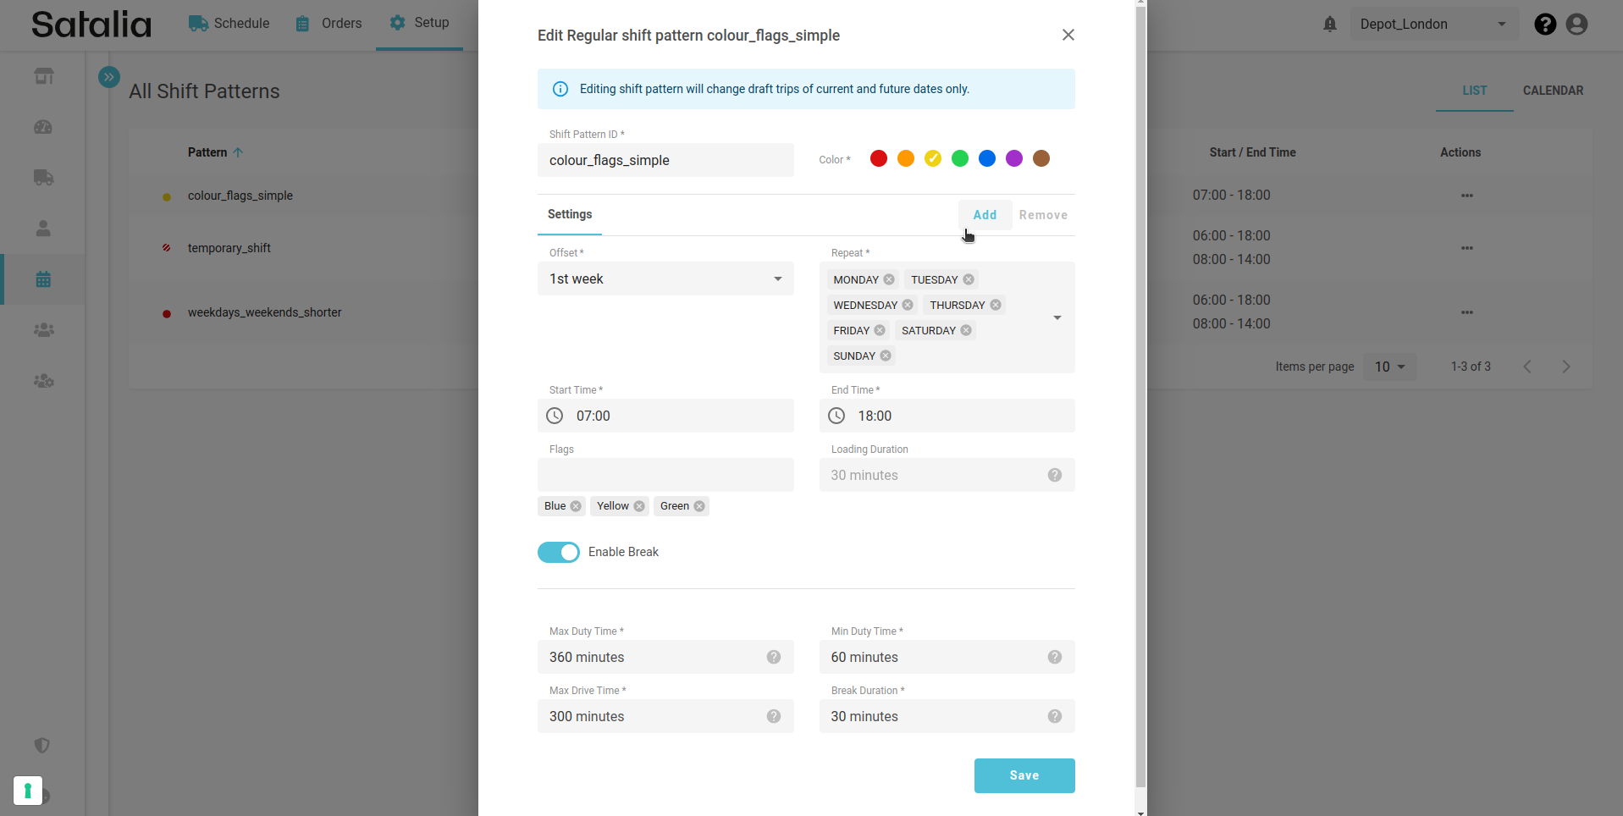Toggle the Enable Break switch

tap(559, 552)
